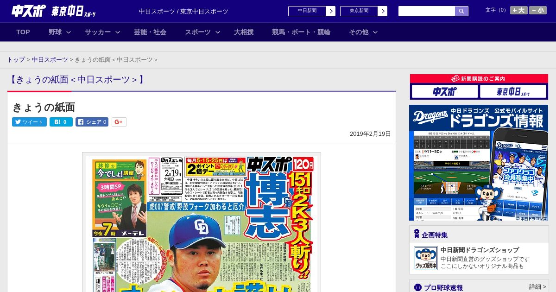This screenshot has width=556, height=292.
Task: Click the arrow beside 東京新聞
Action: click(383, 11)
